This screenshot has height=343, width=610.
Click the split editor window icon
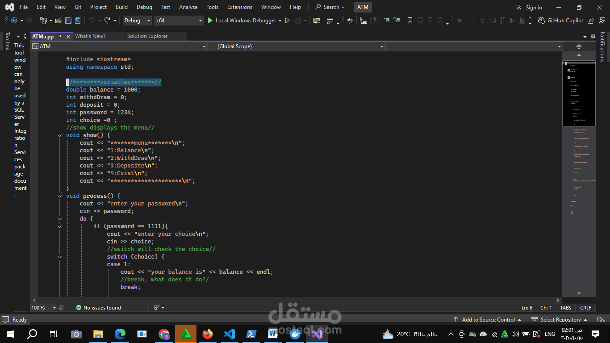click(579, 46)
